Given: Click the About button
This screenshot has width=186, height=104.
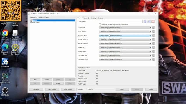Looking at the screenshot, I should (x=122, y=89).
